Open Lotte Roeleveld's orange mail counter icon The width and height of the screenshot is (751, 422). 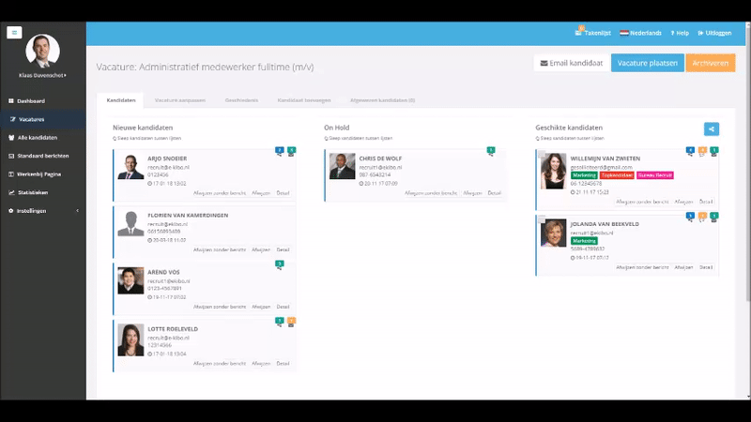point(291,322)
